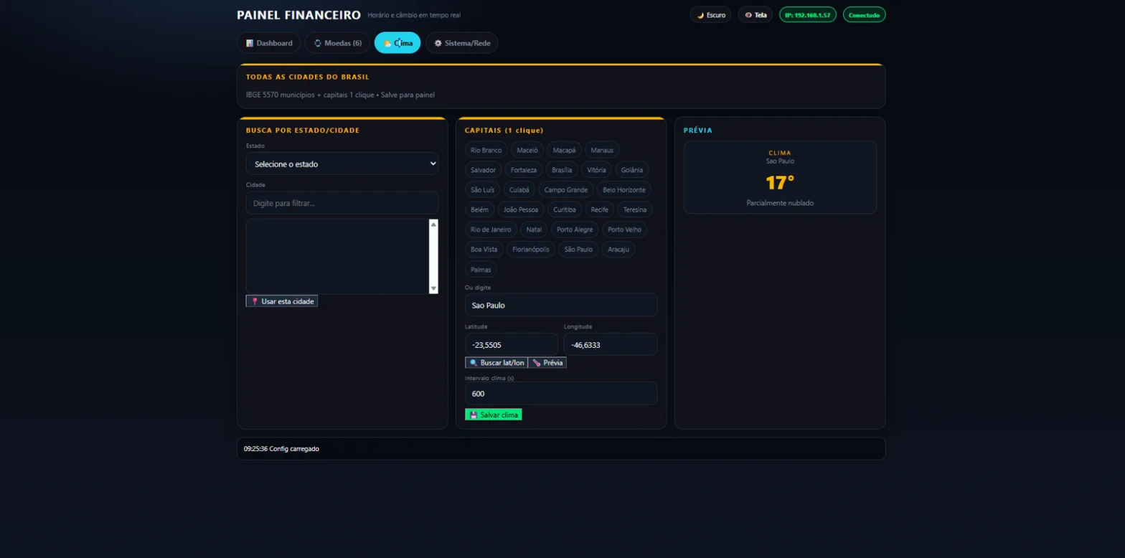
Task: Open the Sistema/Rede tab
Action: tap(461, 43)
